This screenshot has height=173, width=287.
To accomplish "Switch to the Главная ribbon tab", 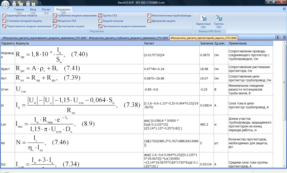I will tap(19, 9).
